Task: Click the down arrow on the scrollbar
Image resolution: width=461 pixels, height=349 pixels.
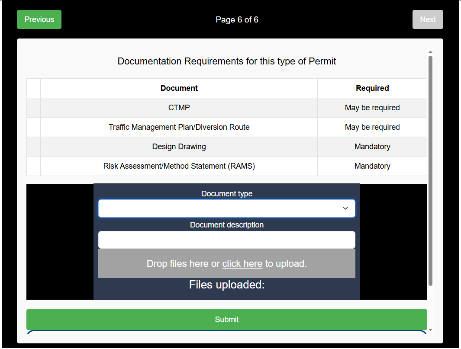Action: coord(430,330)
